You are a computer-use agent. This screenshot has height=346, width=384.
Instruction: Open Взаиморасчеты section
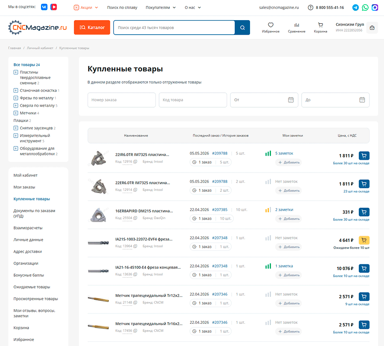[x=28, y=228]
